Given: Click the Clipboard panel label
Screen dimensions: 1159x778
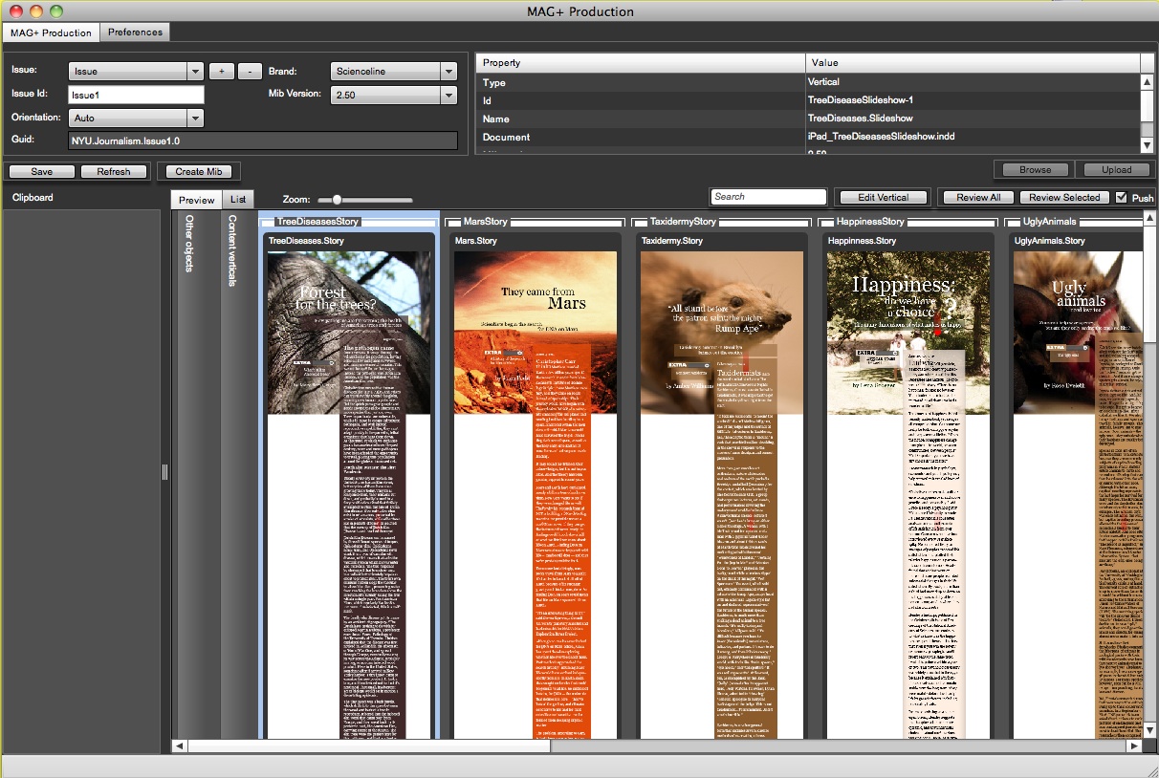Looking at the screenshot, I should tap(33, 198).
